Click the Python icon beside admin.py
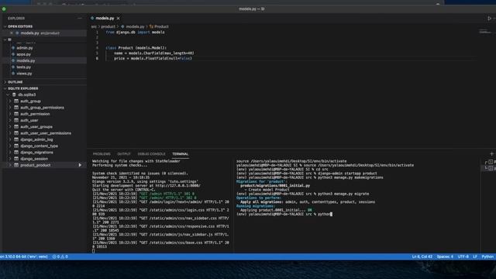 coord(13,48)
